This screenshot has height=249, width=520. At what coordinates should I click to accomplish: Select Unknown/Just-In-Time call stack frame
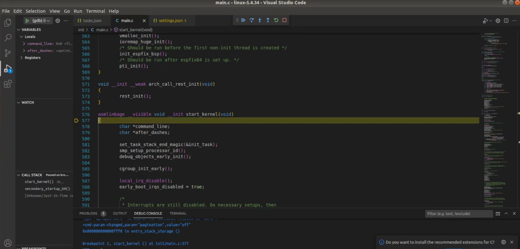[x=45, y=196]
